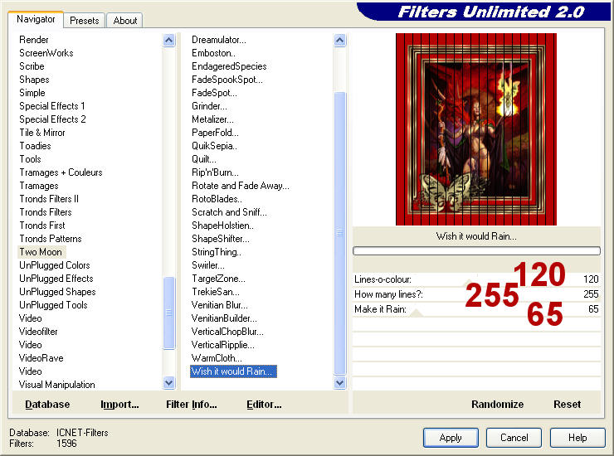
Task: Select UnPlugged Effects category
Action: pyautogui.click(x=56, y=279)
